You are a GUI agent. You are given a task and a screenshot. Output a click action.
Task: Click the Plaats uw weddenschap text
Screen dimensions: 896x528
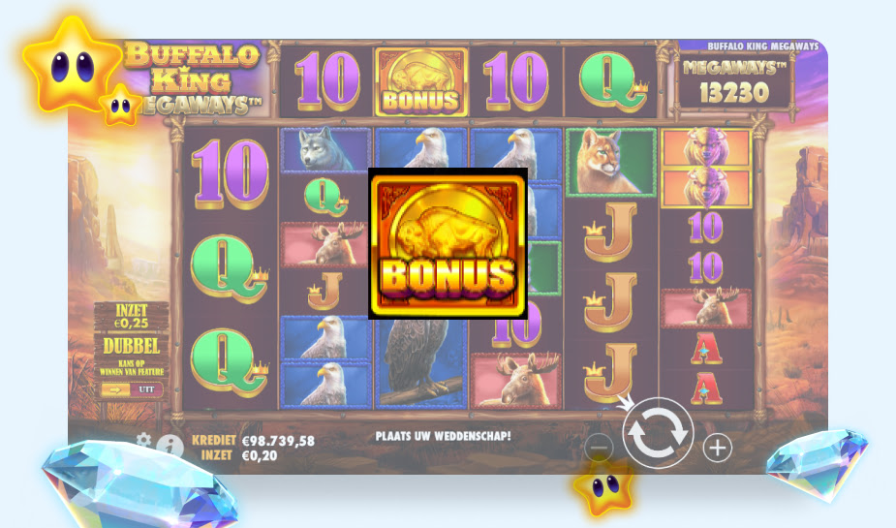[443, 436]
